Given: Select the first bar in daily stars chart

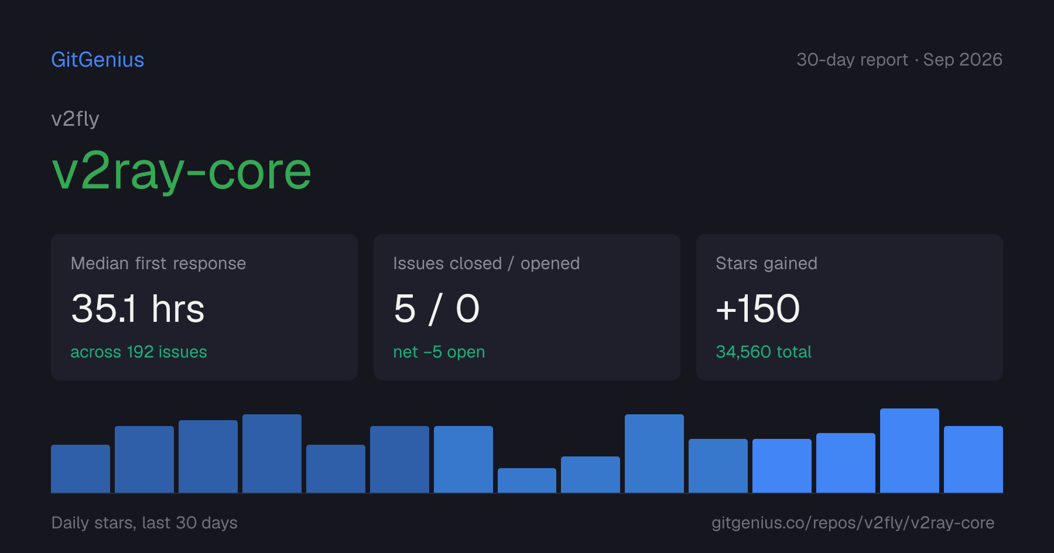Looking at the screenshot, I should (80, 469).
